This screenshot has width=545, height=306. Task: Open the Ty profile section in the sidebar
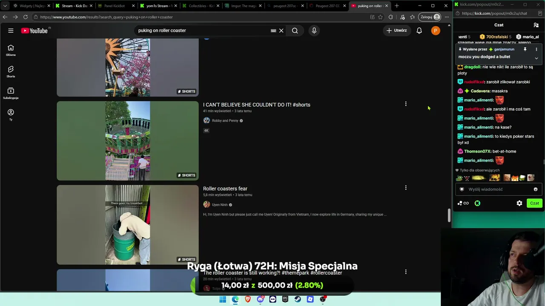(x=11, y=115)
